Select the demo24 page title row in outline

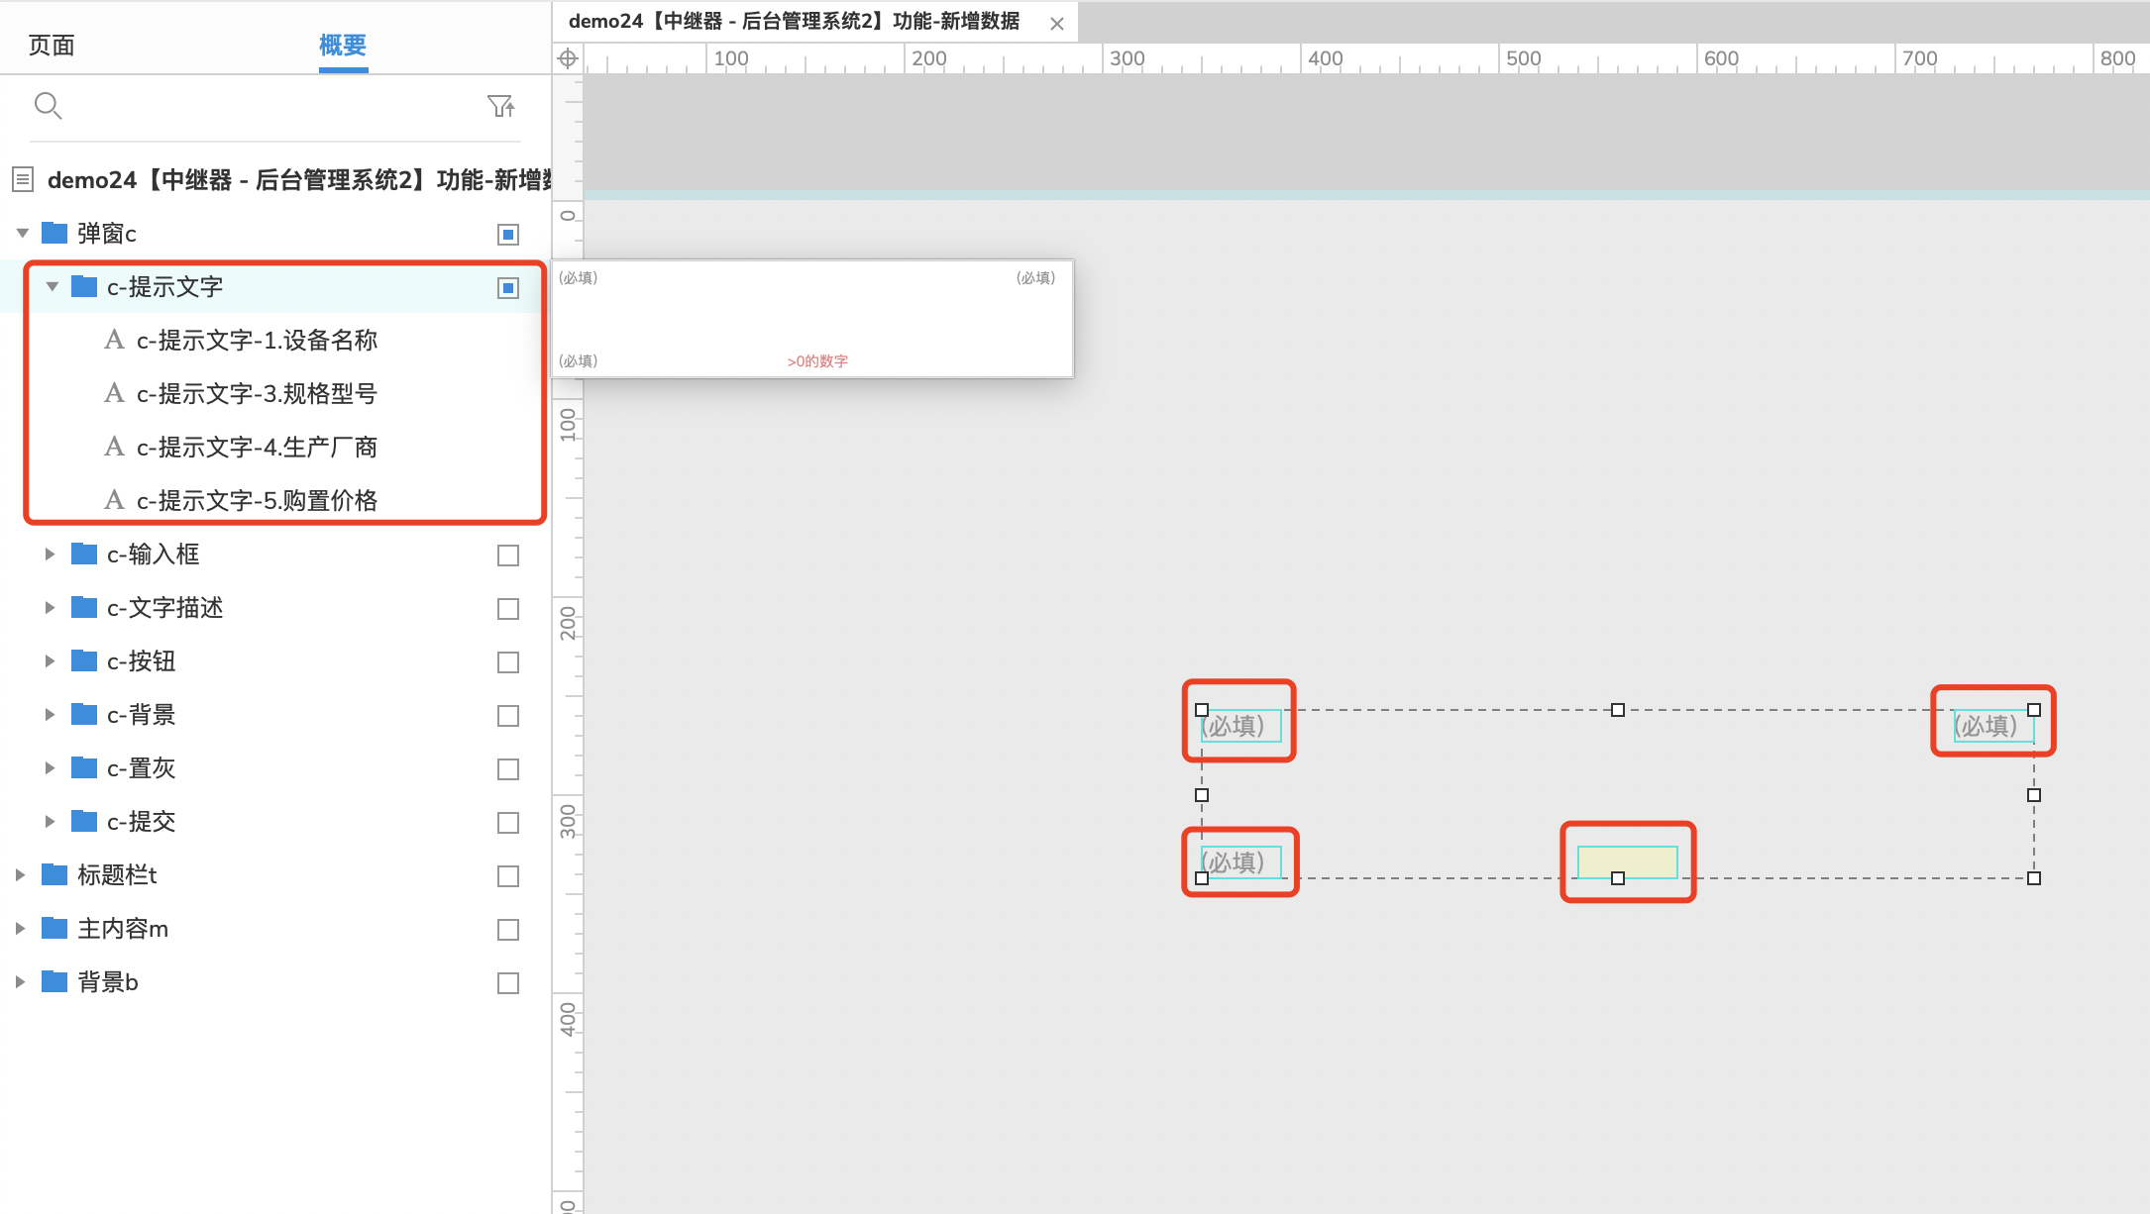coord(273,179)
